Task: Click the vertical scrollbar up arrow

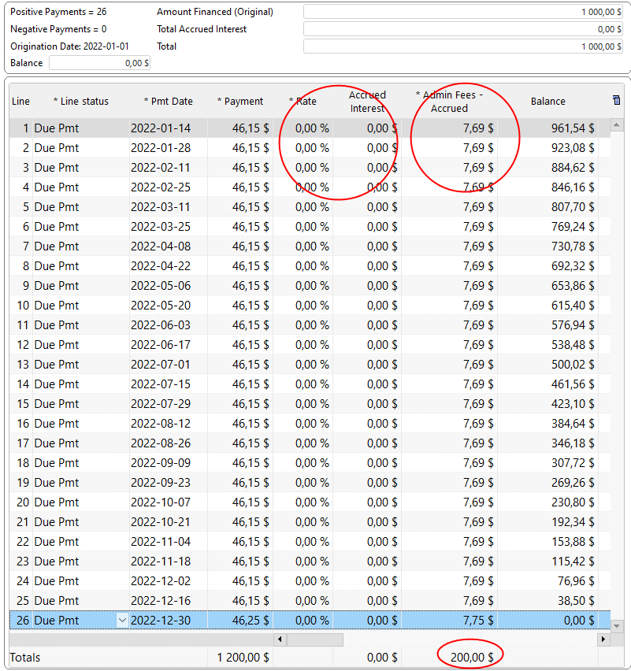Action: [x=617, y=125]
